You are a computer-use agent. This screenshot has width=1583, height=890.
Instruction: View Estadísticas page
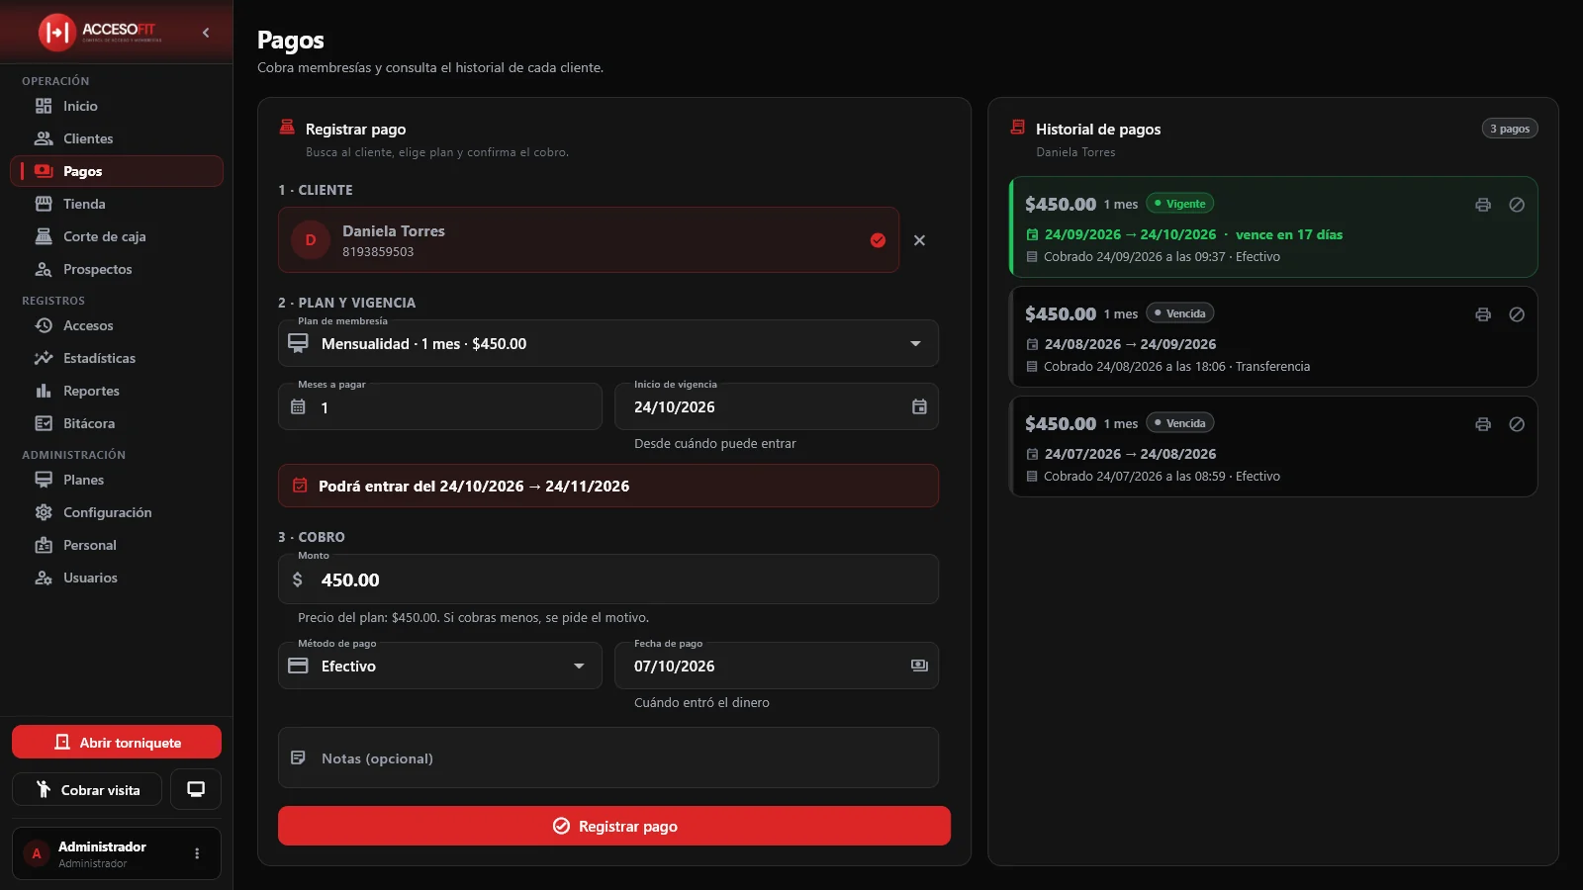pos(117,358)
